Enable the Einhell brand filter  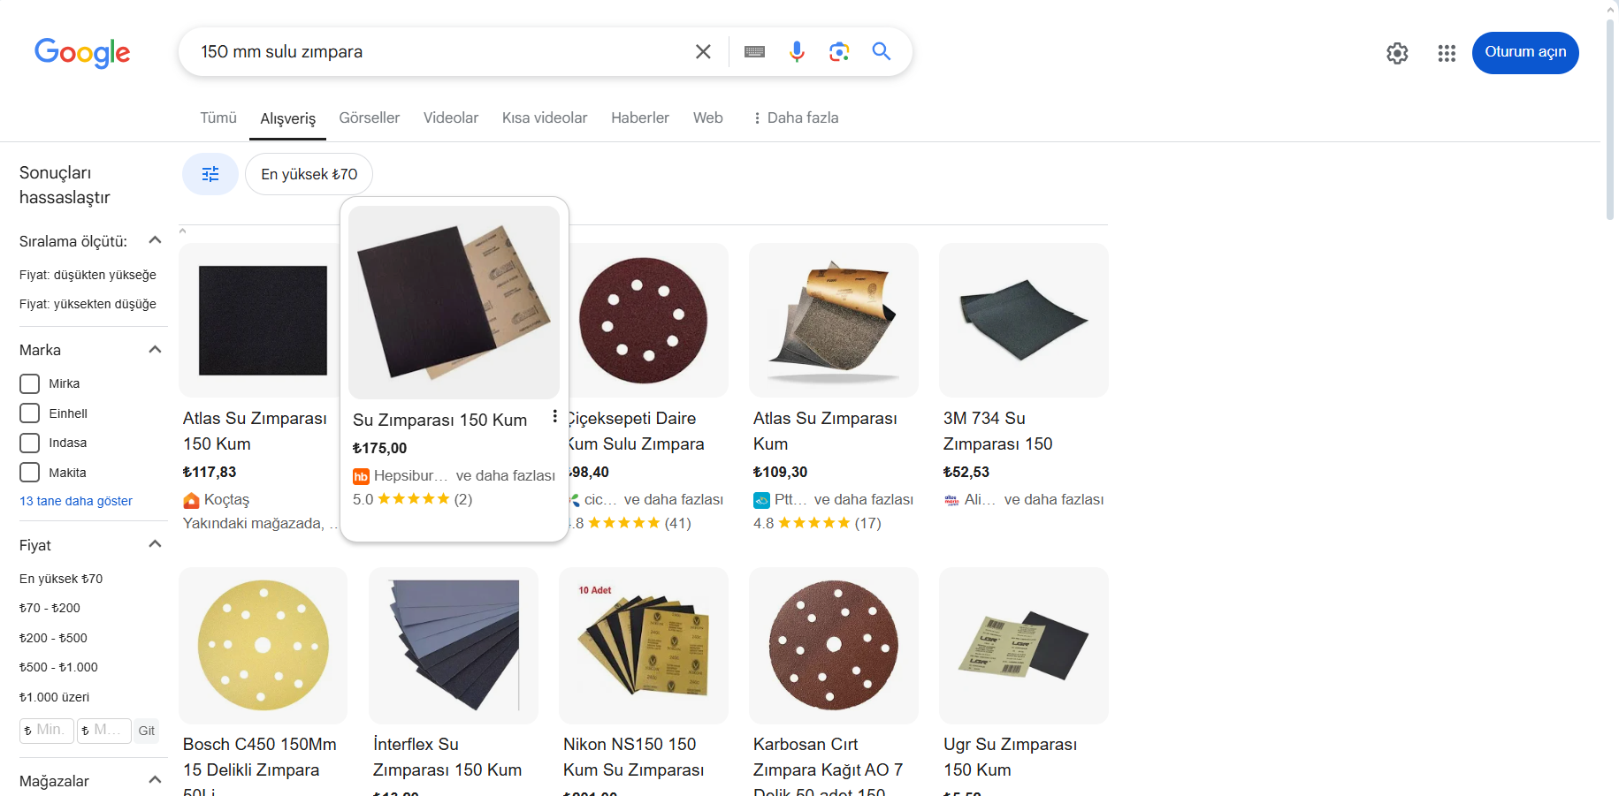coord(30,413)
